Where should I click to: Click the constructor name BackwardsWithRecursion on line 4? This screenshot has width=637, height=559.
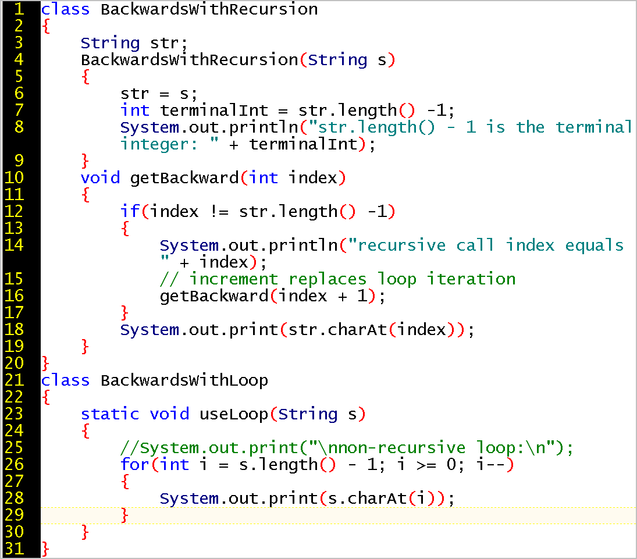189,60
